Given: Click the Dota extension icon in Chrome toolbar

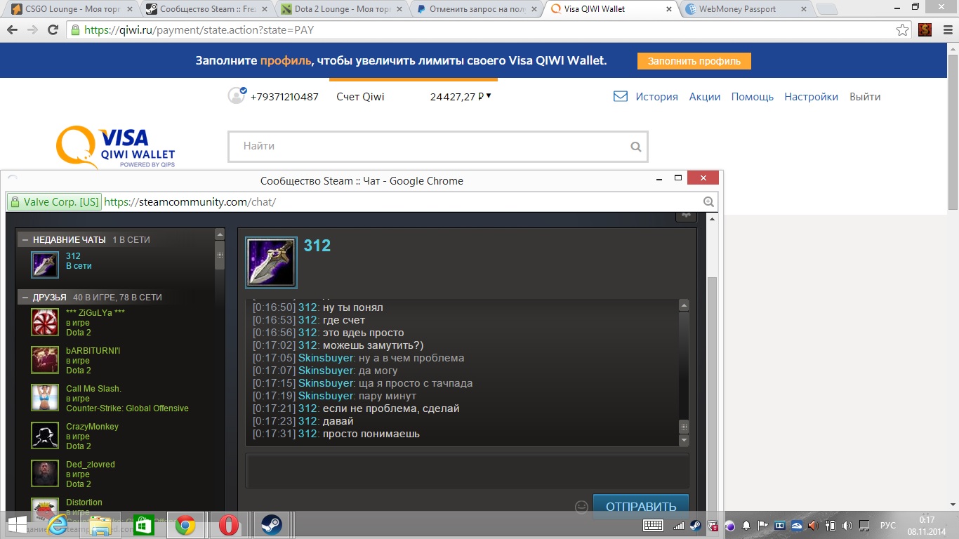Looking at the screenshot, I should click(x=925, y=30).
